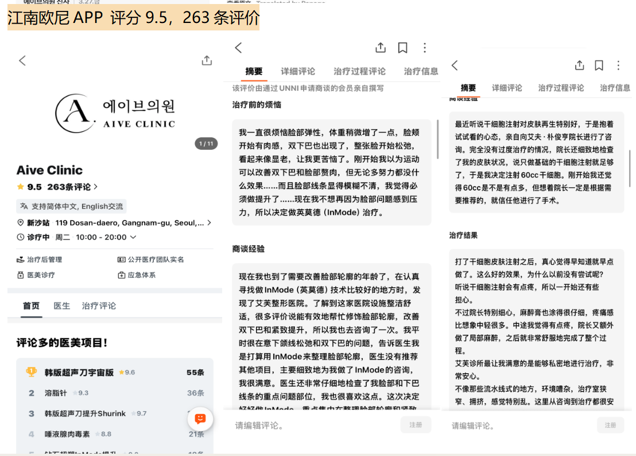Select 治疗过程评论 tab in right review screen
Image resolution: width=636 pixels, height=456 pixels.
pyautogui.click(x=561, y=88)
